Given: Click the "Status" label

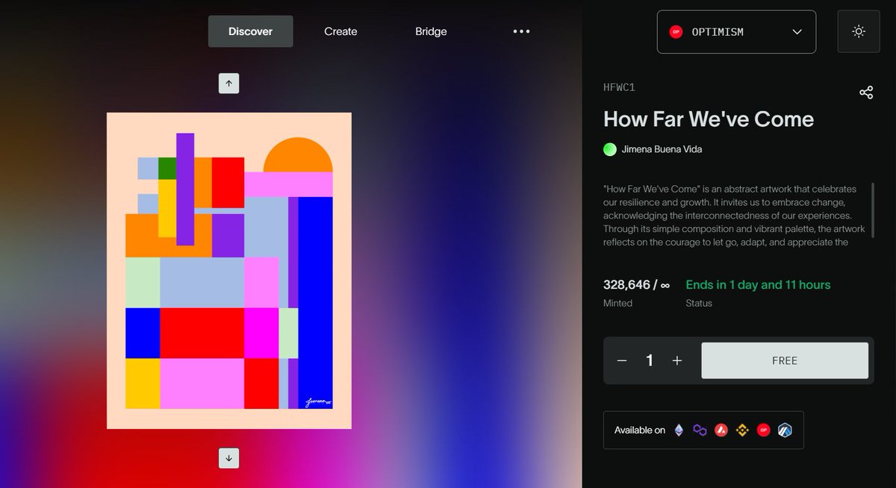Looking at the screenshot, I should pos(699,304).
